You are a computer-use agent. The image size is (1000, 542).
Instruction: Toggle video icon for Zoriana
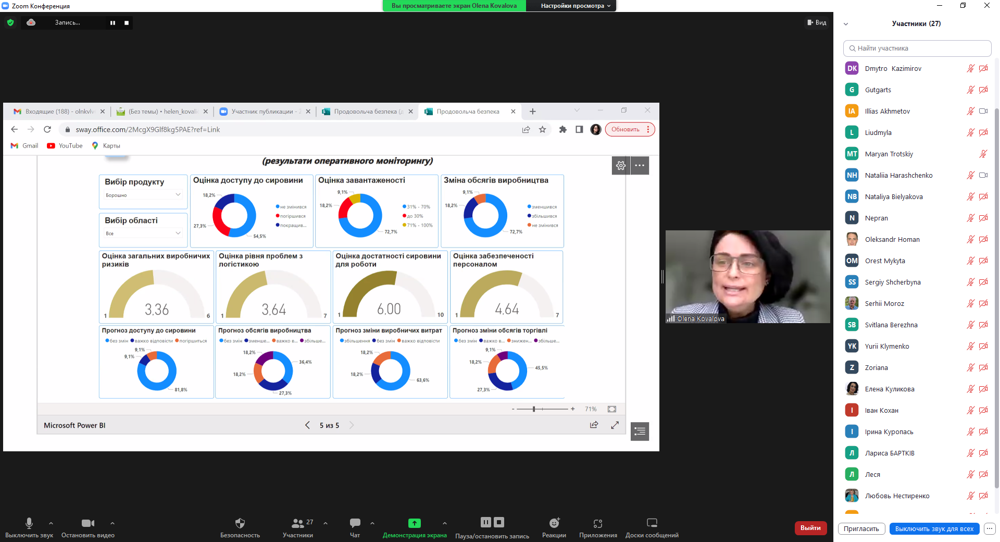coord(983,367)
